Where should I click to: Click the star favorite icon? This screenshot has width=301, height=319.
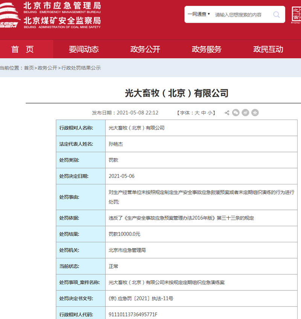coord(255,113)
